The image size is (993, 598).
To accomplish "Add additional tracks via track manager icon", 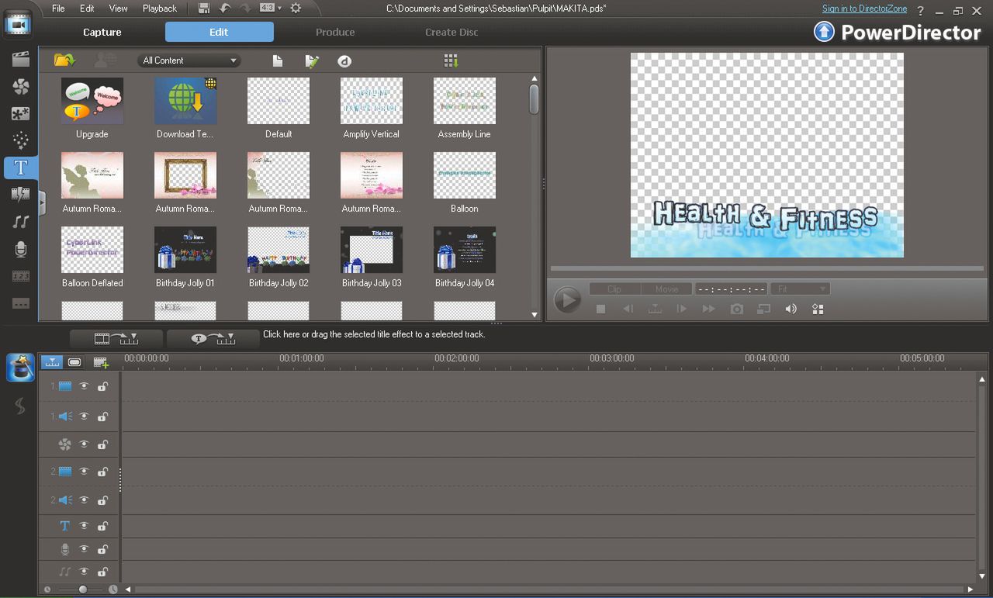I will [x=101, y=362].
